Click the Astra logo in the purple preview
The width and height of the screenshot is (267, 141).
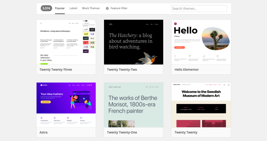pyautogui.click(x=44, y=85)
